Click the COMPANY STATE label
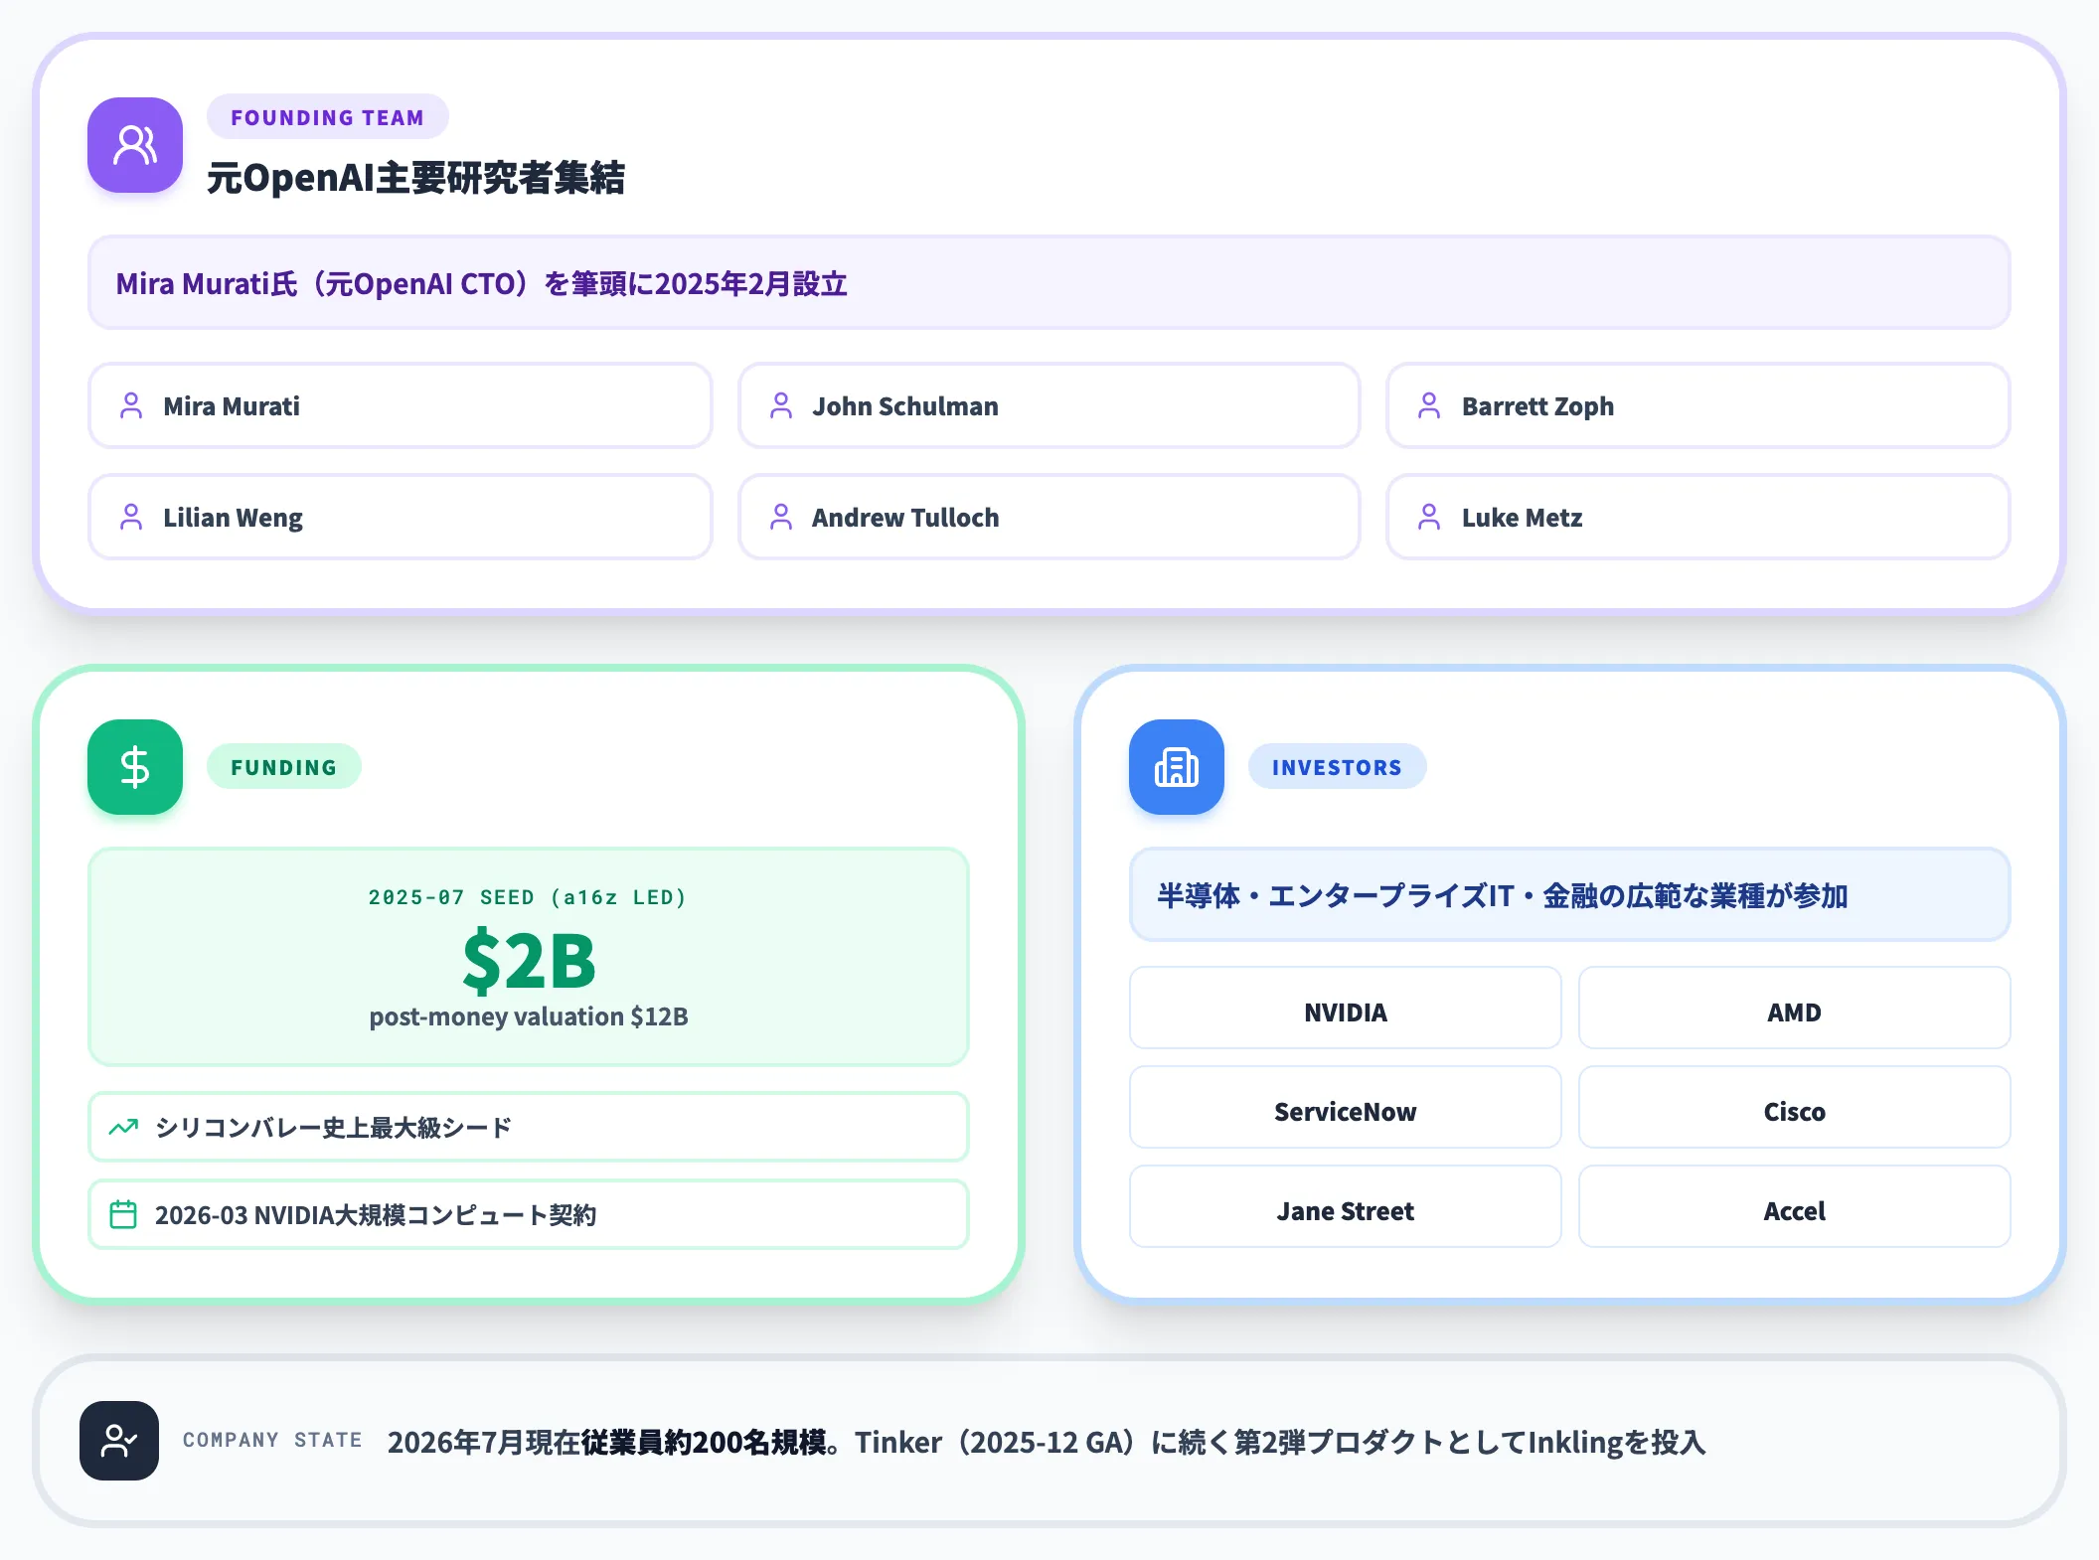The image size is (2099, 1560). click(272, 1441)
